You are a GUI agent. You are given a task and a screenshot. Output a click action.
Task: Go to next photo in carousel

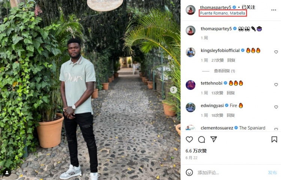[x=173, y=90]
